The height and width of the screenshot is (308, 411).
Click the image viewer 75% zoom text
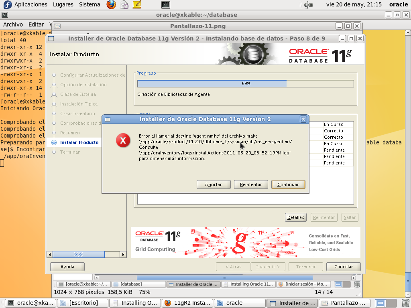144,292
